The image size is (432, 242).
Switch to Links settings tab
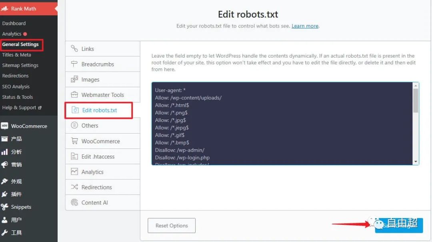103,49
